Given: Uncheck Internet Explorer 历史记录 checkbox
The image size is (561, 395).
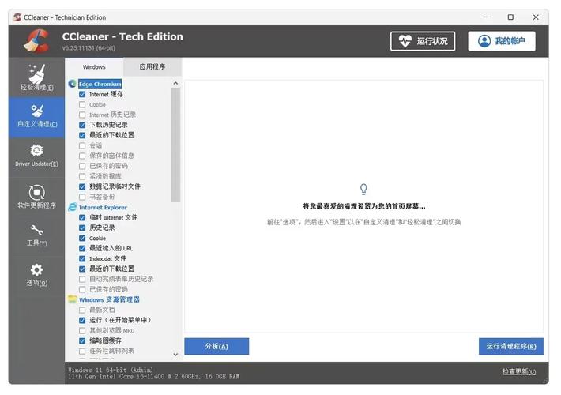Looking at the screenshot, I should click(x=82, y=228).
